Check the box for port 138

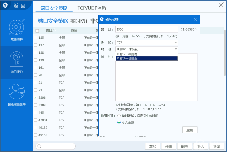[x=35, y=53]
